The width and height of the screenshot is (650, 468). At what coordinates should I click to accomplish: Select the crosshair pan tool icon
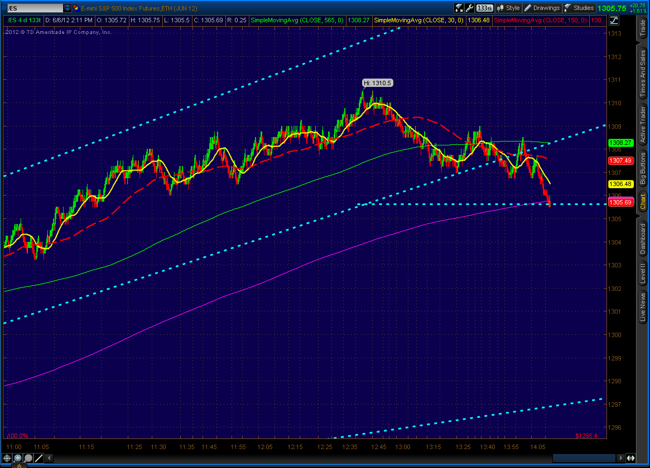click(7, 458)
